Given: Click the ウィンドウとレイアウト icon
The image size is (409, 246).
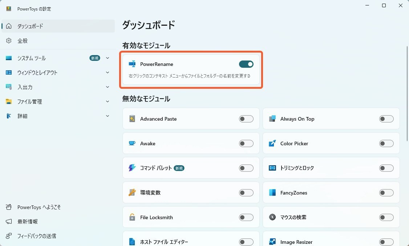Looking at the screenshot, I should coord(9,72).
